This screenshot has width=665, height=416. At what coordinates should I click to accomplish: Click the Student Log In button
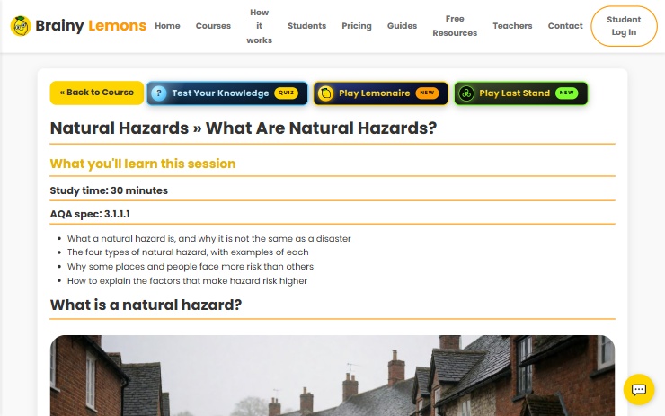point(624,26)
